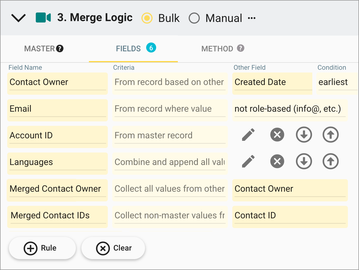The width and height of the screenshot is (359, 270).
Task: Add a new Rule
Action: [42, 248]
